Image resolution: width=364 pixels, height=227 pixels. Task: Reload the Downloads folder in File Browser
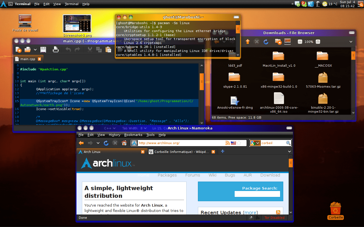[266, 42]
